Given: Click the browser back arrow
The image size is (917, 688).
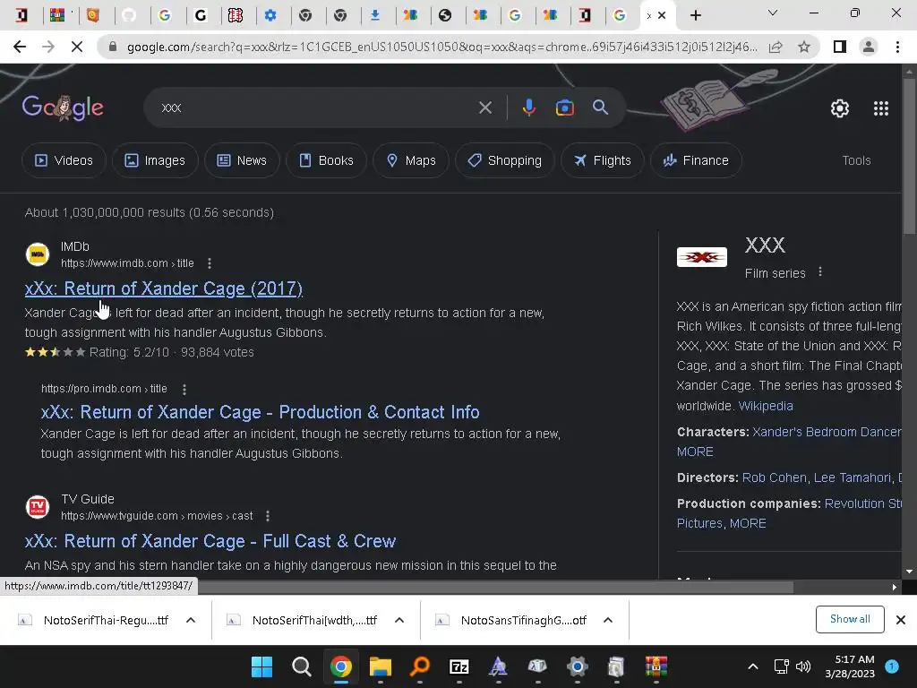Looking at the screenshot, I should coord(20,47).
